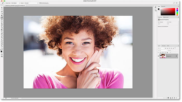Click the search icon at top right

tap(174, 3)
